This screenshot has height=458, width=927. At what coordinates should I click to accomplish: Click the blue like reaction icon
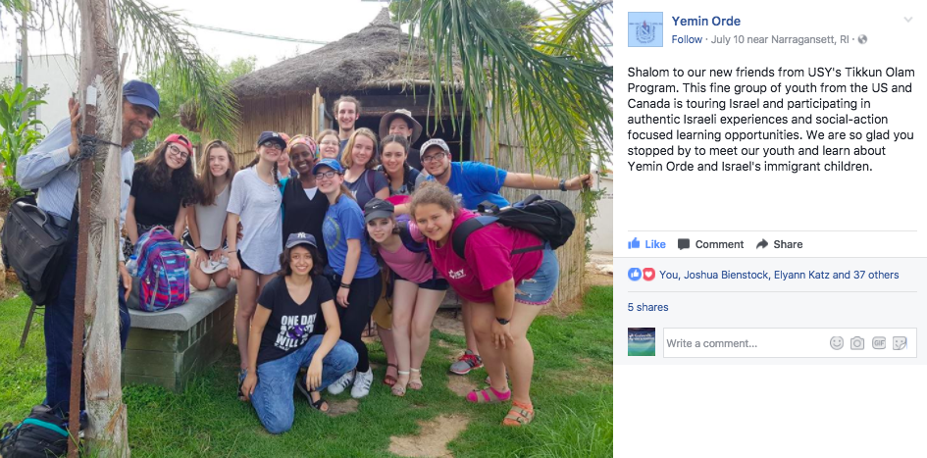tap(635, 275)
